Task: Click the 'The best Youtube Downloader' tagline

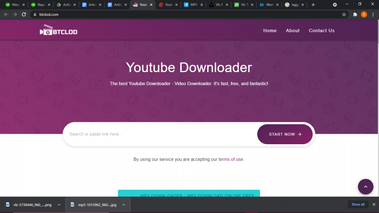Action: coord(189,84)
